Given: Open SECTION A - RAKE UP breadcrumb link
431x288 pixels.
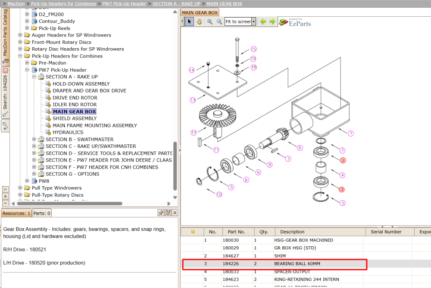Looking at the screenshot, I should pyautogui.click(x=176, y=3).
